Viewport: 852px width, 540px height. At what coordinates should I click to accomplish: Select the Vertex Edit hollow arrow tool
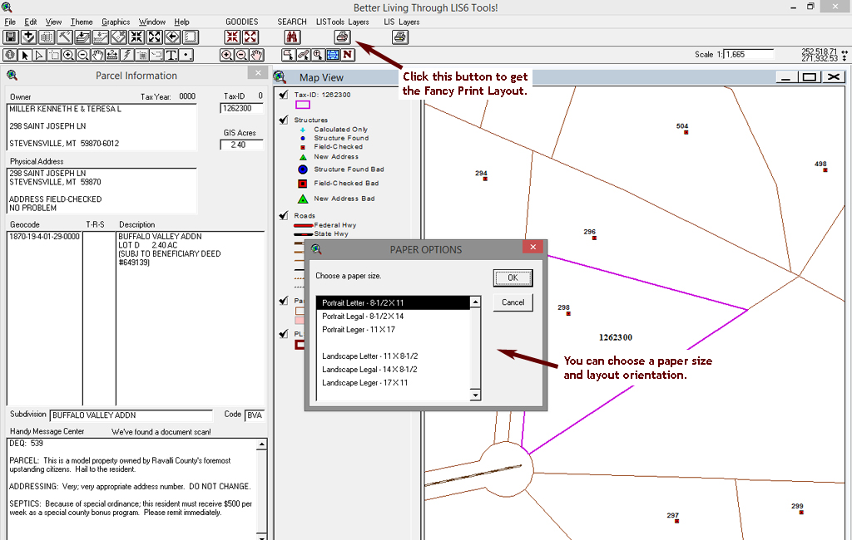pyautogui.click(x=39, y=55)
